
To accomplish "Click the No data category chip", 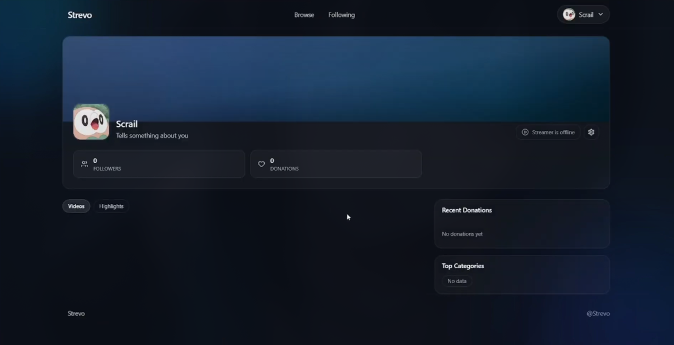I will click(x=457, y=281).
